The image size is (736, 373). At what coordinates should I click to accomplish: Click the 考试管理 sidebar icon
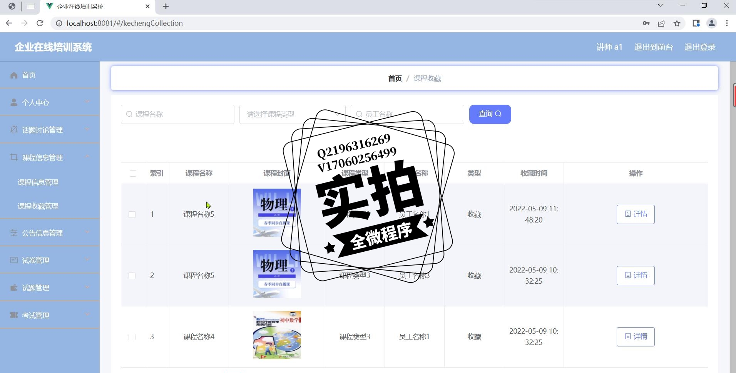tap(14, 315)
